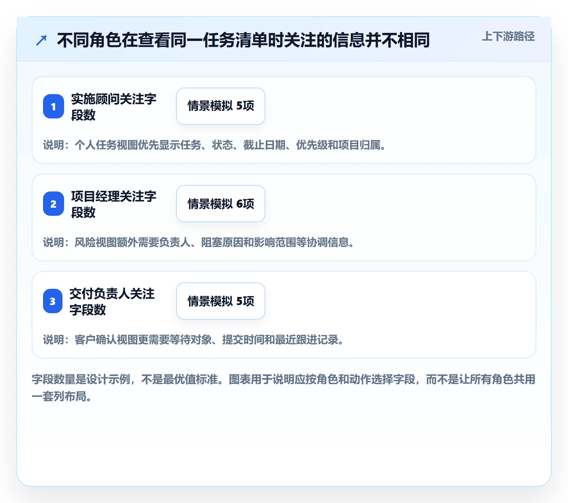Click the title 不同角色在查看同一任务清单时关注的信息并不相同

tap(243, 40)
